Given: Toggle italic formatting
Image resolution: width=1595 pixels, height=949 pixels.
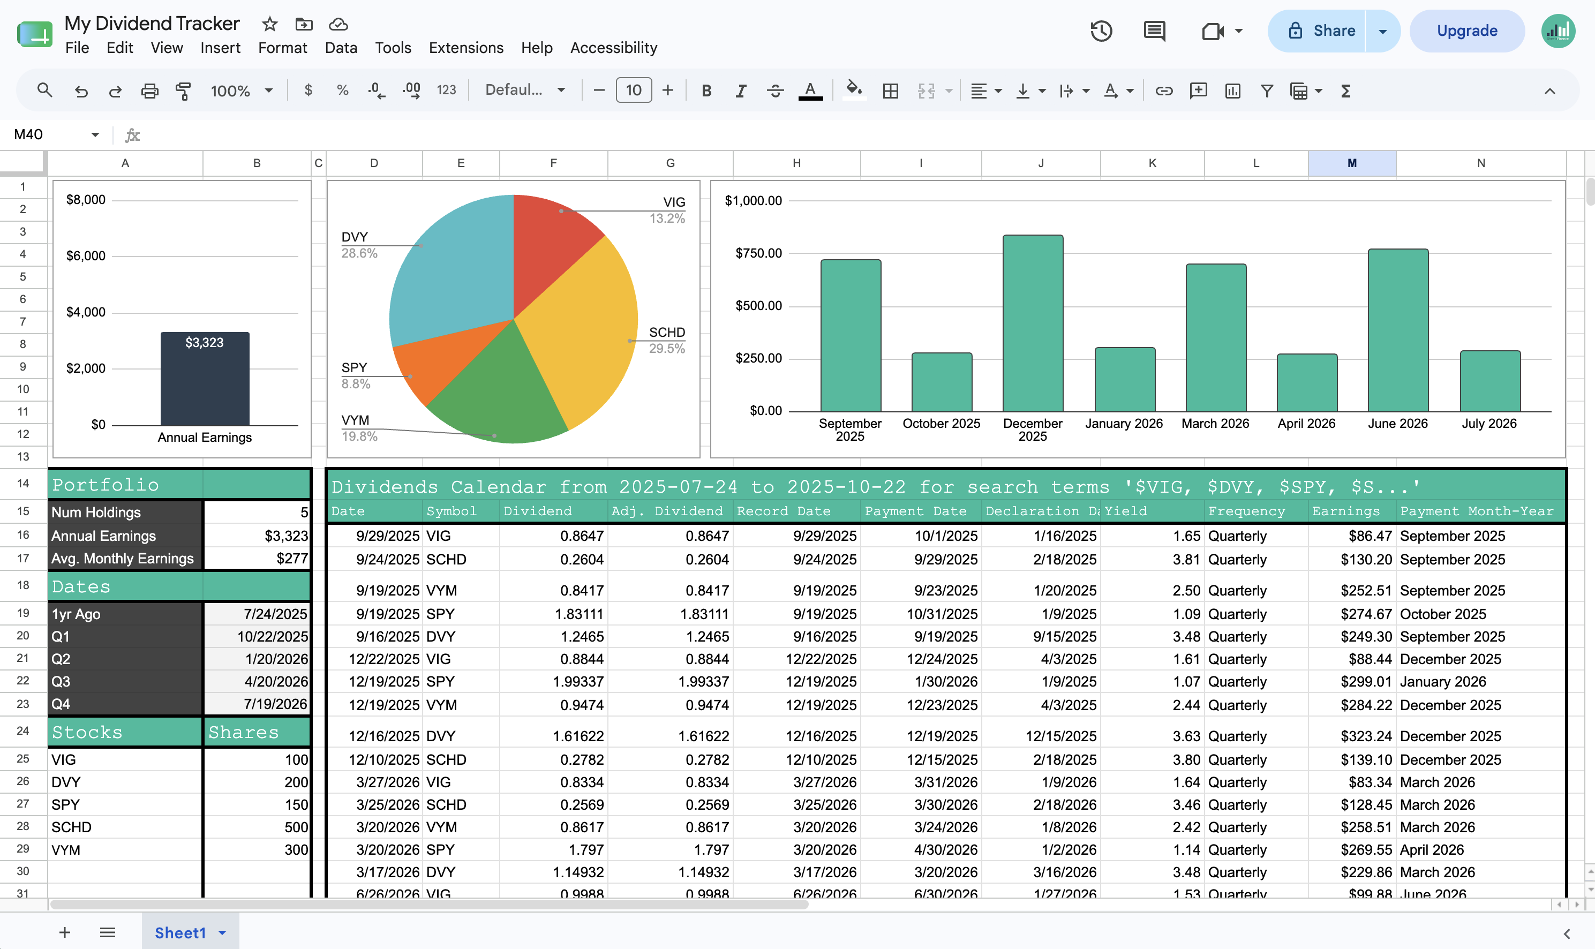Looking at the screenshot, I should 741,91.
